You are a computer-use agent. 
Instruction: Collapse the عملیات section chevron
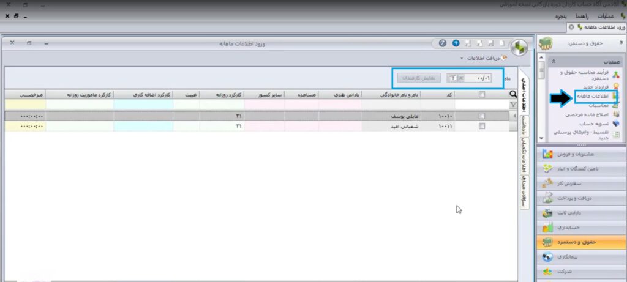554,62
